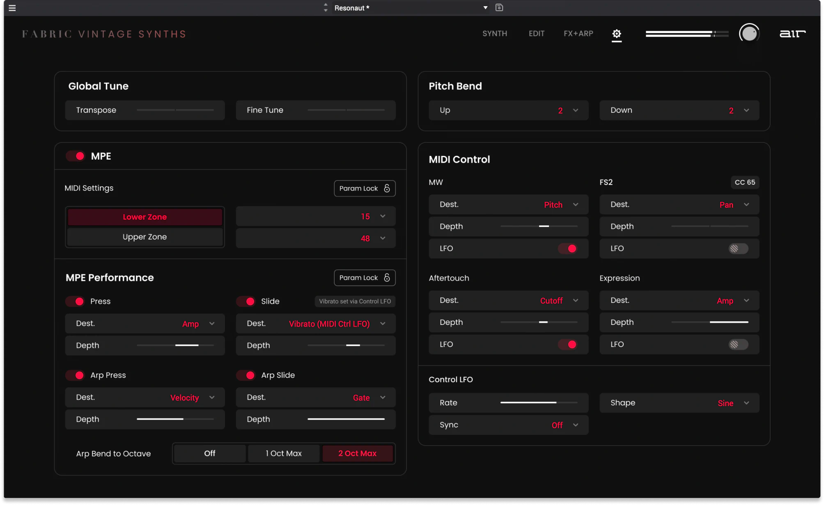Choose 1 Oct Max arp bend
This screenshot has width=824, height=505.
[x=283, y=453]
